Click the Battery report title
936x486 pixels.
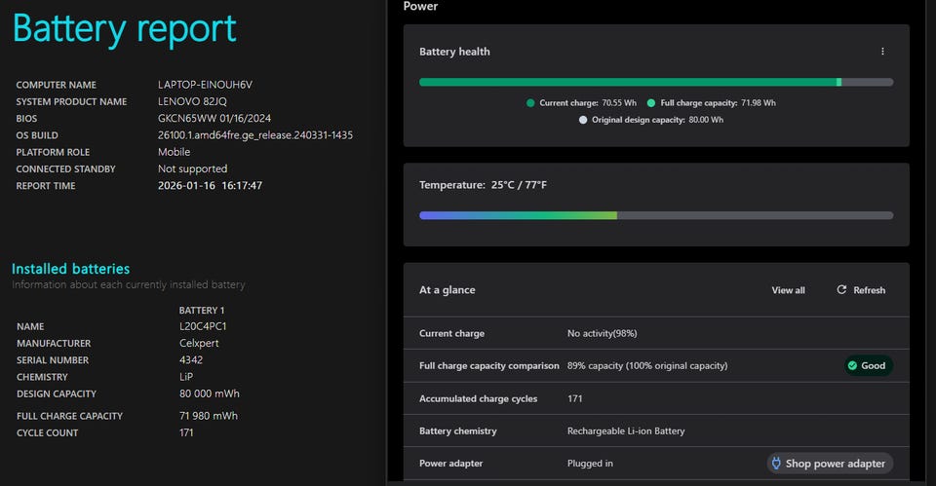click(x=125, y=28)
